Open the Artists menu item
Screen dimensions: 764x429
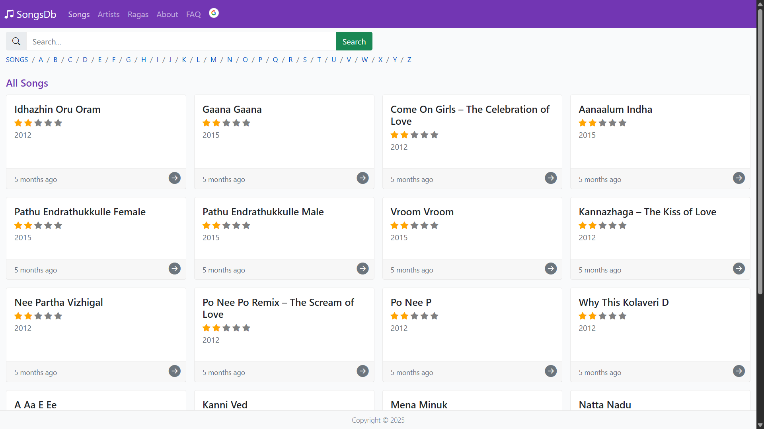coord(109,14)
